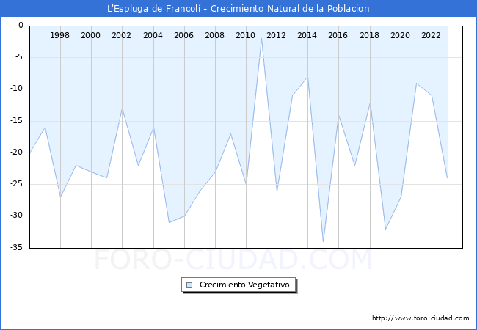Screen dimensions: 477x330
Task: Select the 2012 year label
Action: click(x=276, y=35)
